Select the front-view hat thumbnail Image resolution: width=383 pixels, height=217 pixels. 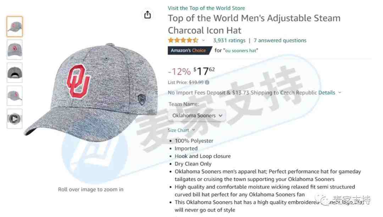15,50
